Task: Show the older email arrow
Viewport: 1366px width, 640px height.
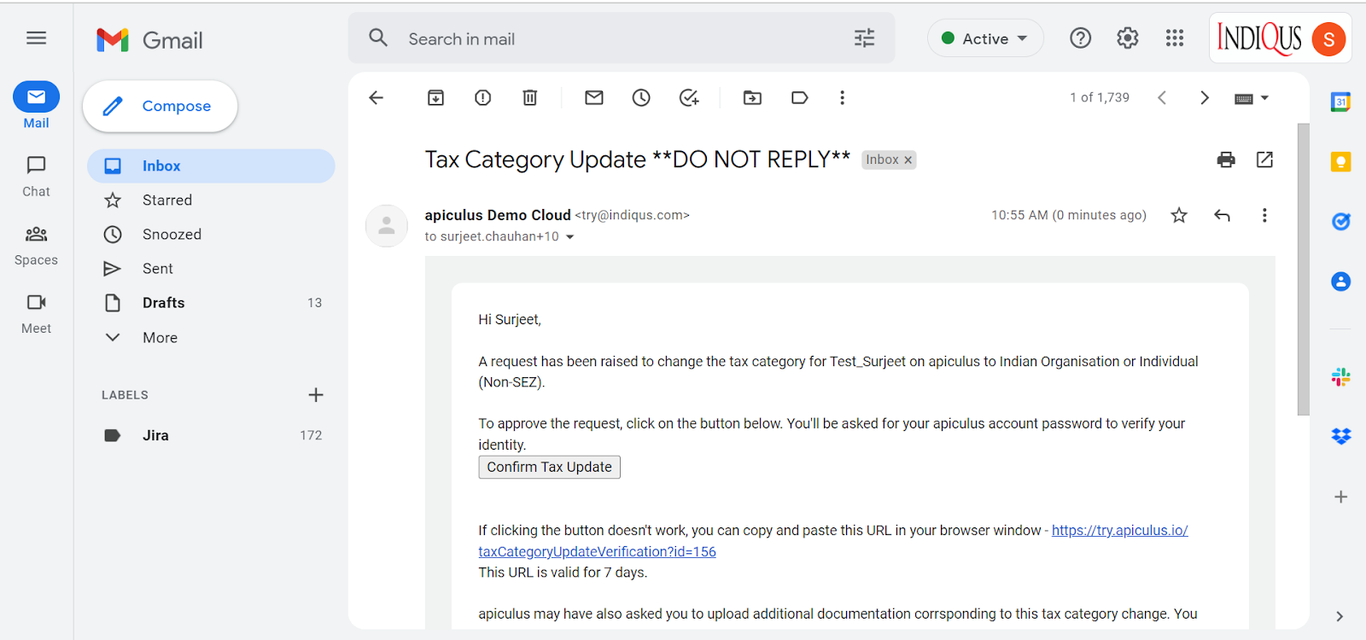Action: pos(1205,97)
